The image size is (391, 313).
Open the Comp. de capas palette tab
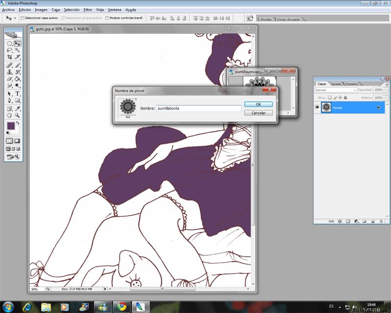coord(288,19)
